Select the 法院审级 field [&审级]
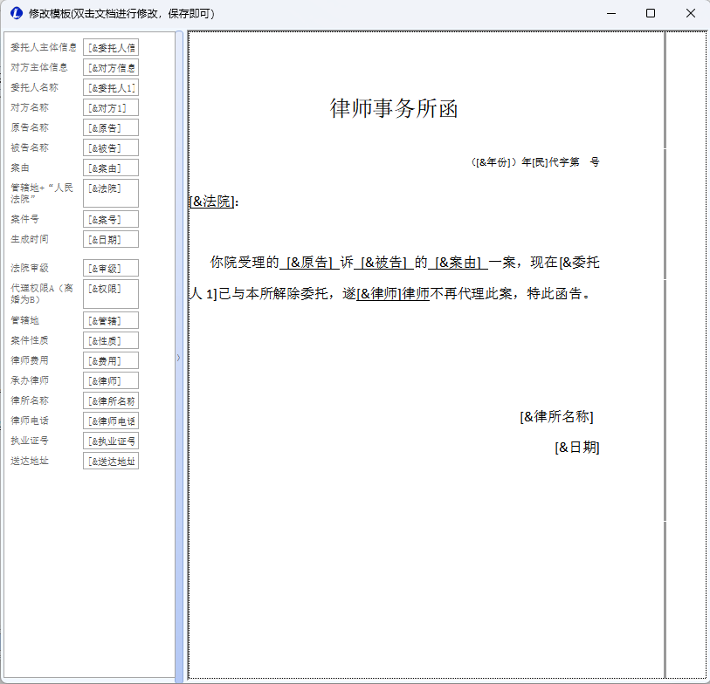This screenshot has height=684, width=710. [111, 268]
